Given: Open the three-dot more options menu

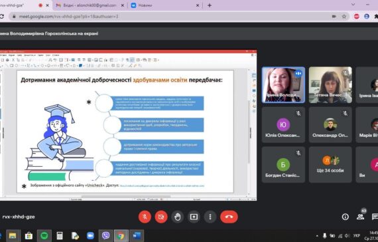Looking at the screenshot, I should click(210, 217).
